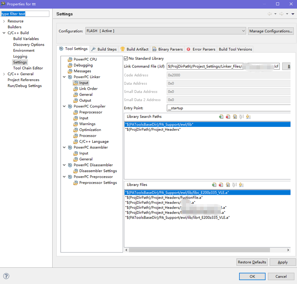
Task: Collapse the C/C++ Build tree node
Action: coord(4,33)
